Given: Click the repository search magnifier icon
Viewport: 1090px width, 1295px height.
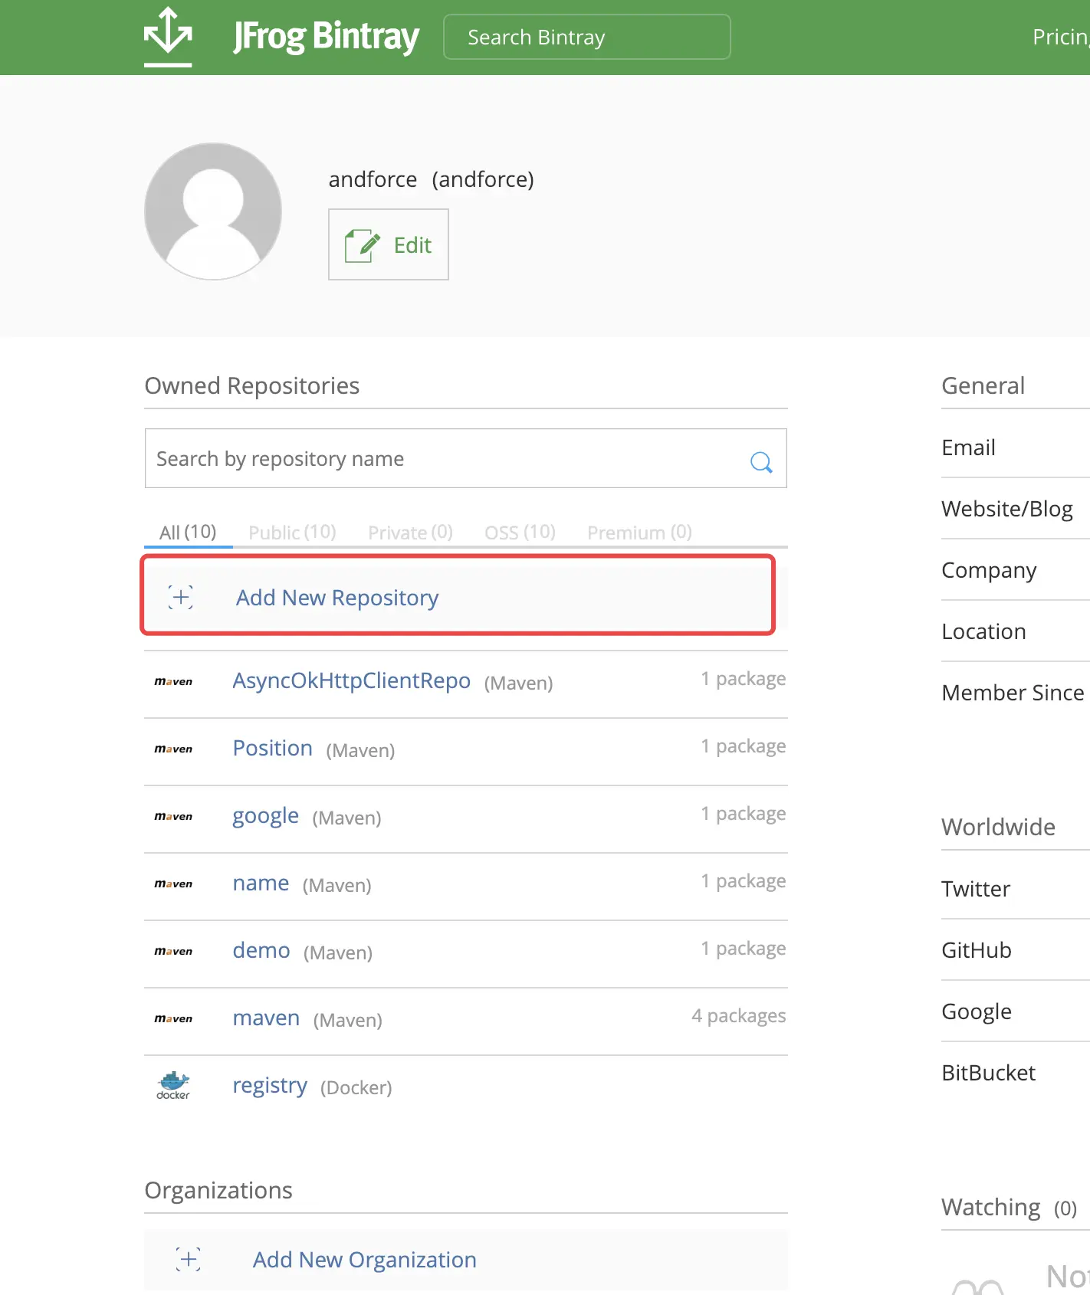Looking at the screenshot, I should point(761,461).
